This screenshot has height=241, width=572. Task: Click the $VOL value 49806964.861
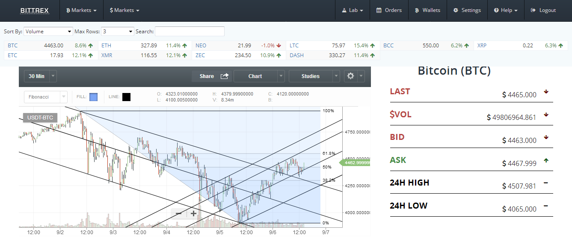tap(511, 117)
